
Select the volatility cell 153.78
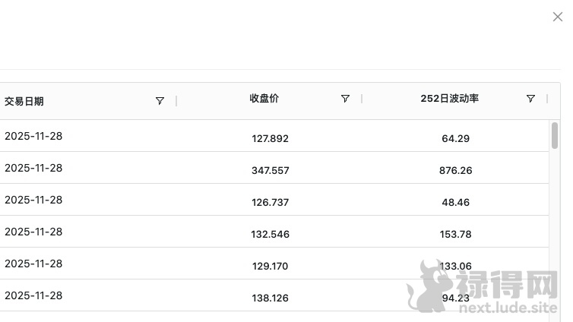coord(455,235)
